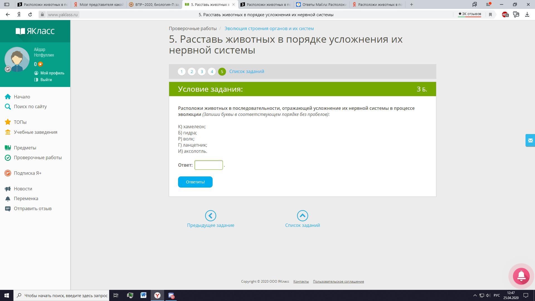Open Поиск по сайту magnifier icon

8,106
